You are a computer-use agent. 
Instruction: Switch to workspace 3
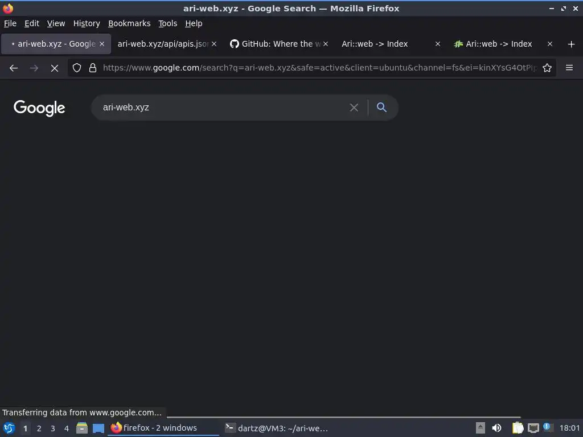point(53,428)
